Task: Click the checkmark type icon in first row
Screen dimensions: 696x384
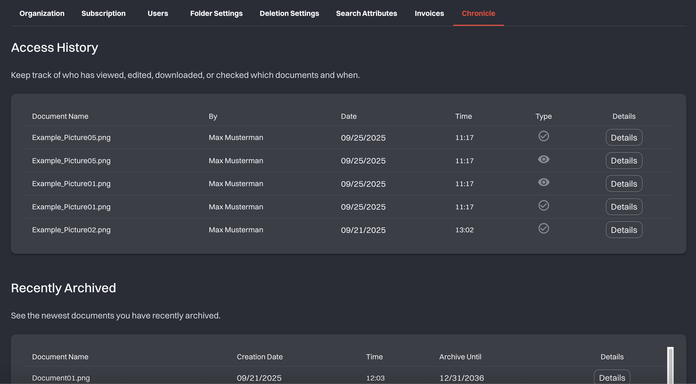Action: point(543,136)
